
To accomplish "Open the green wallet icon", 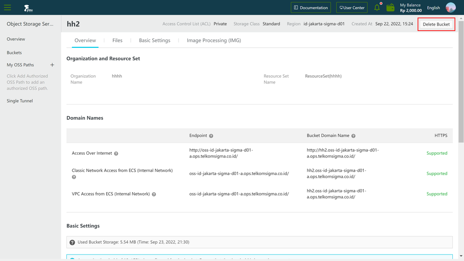I will [x=390, y=7].
